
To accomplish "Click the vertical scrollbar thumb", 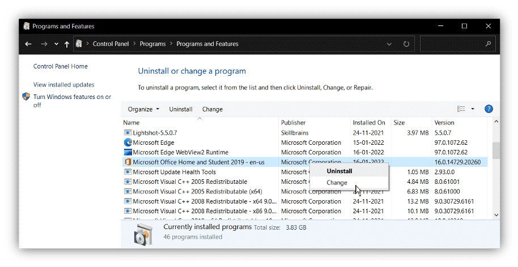I will coord(496,150).
